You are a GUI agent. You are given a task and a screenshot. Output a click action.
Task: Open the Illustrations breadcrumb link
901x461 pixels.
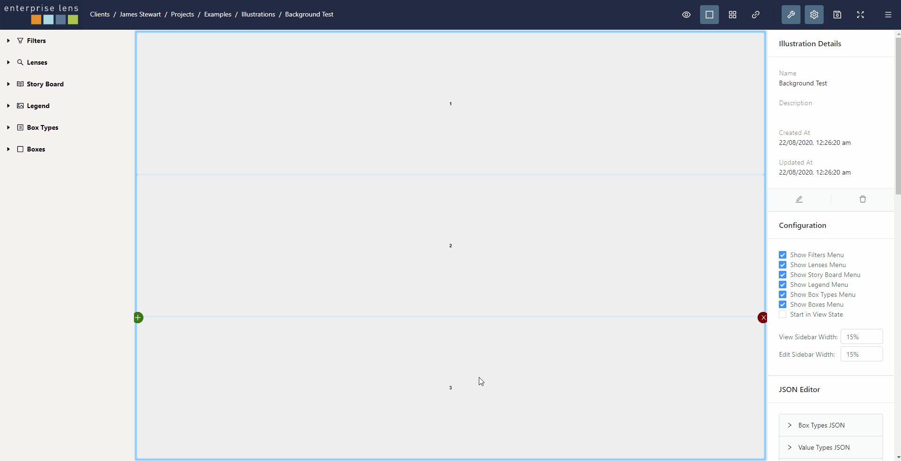[x=258, y=15]
